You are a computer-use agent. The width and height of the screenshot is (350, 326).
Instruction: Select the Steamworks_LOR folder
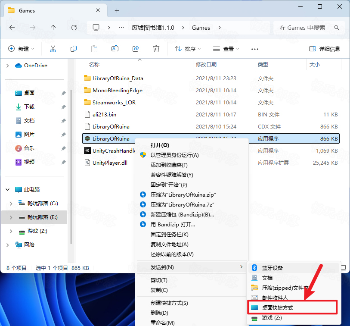114,102
